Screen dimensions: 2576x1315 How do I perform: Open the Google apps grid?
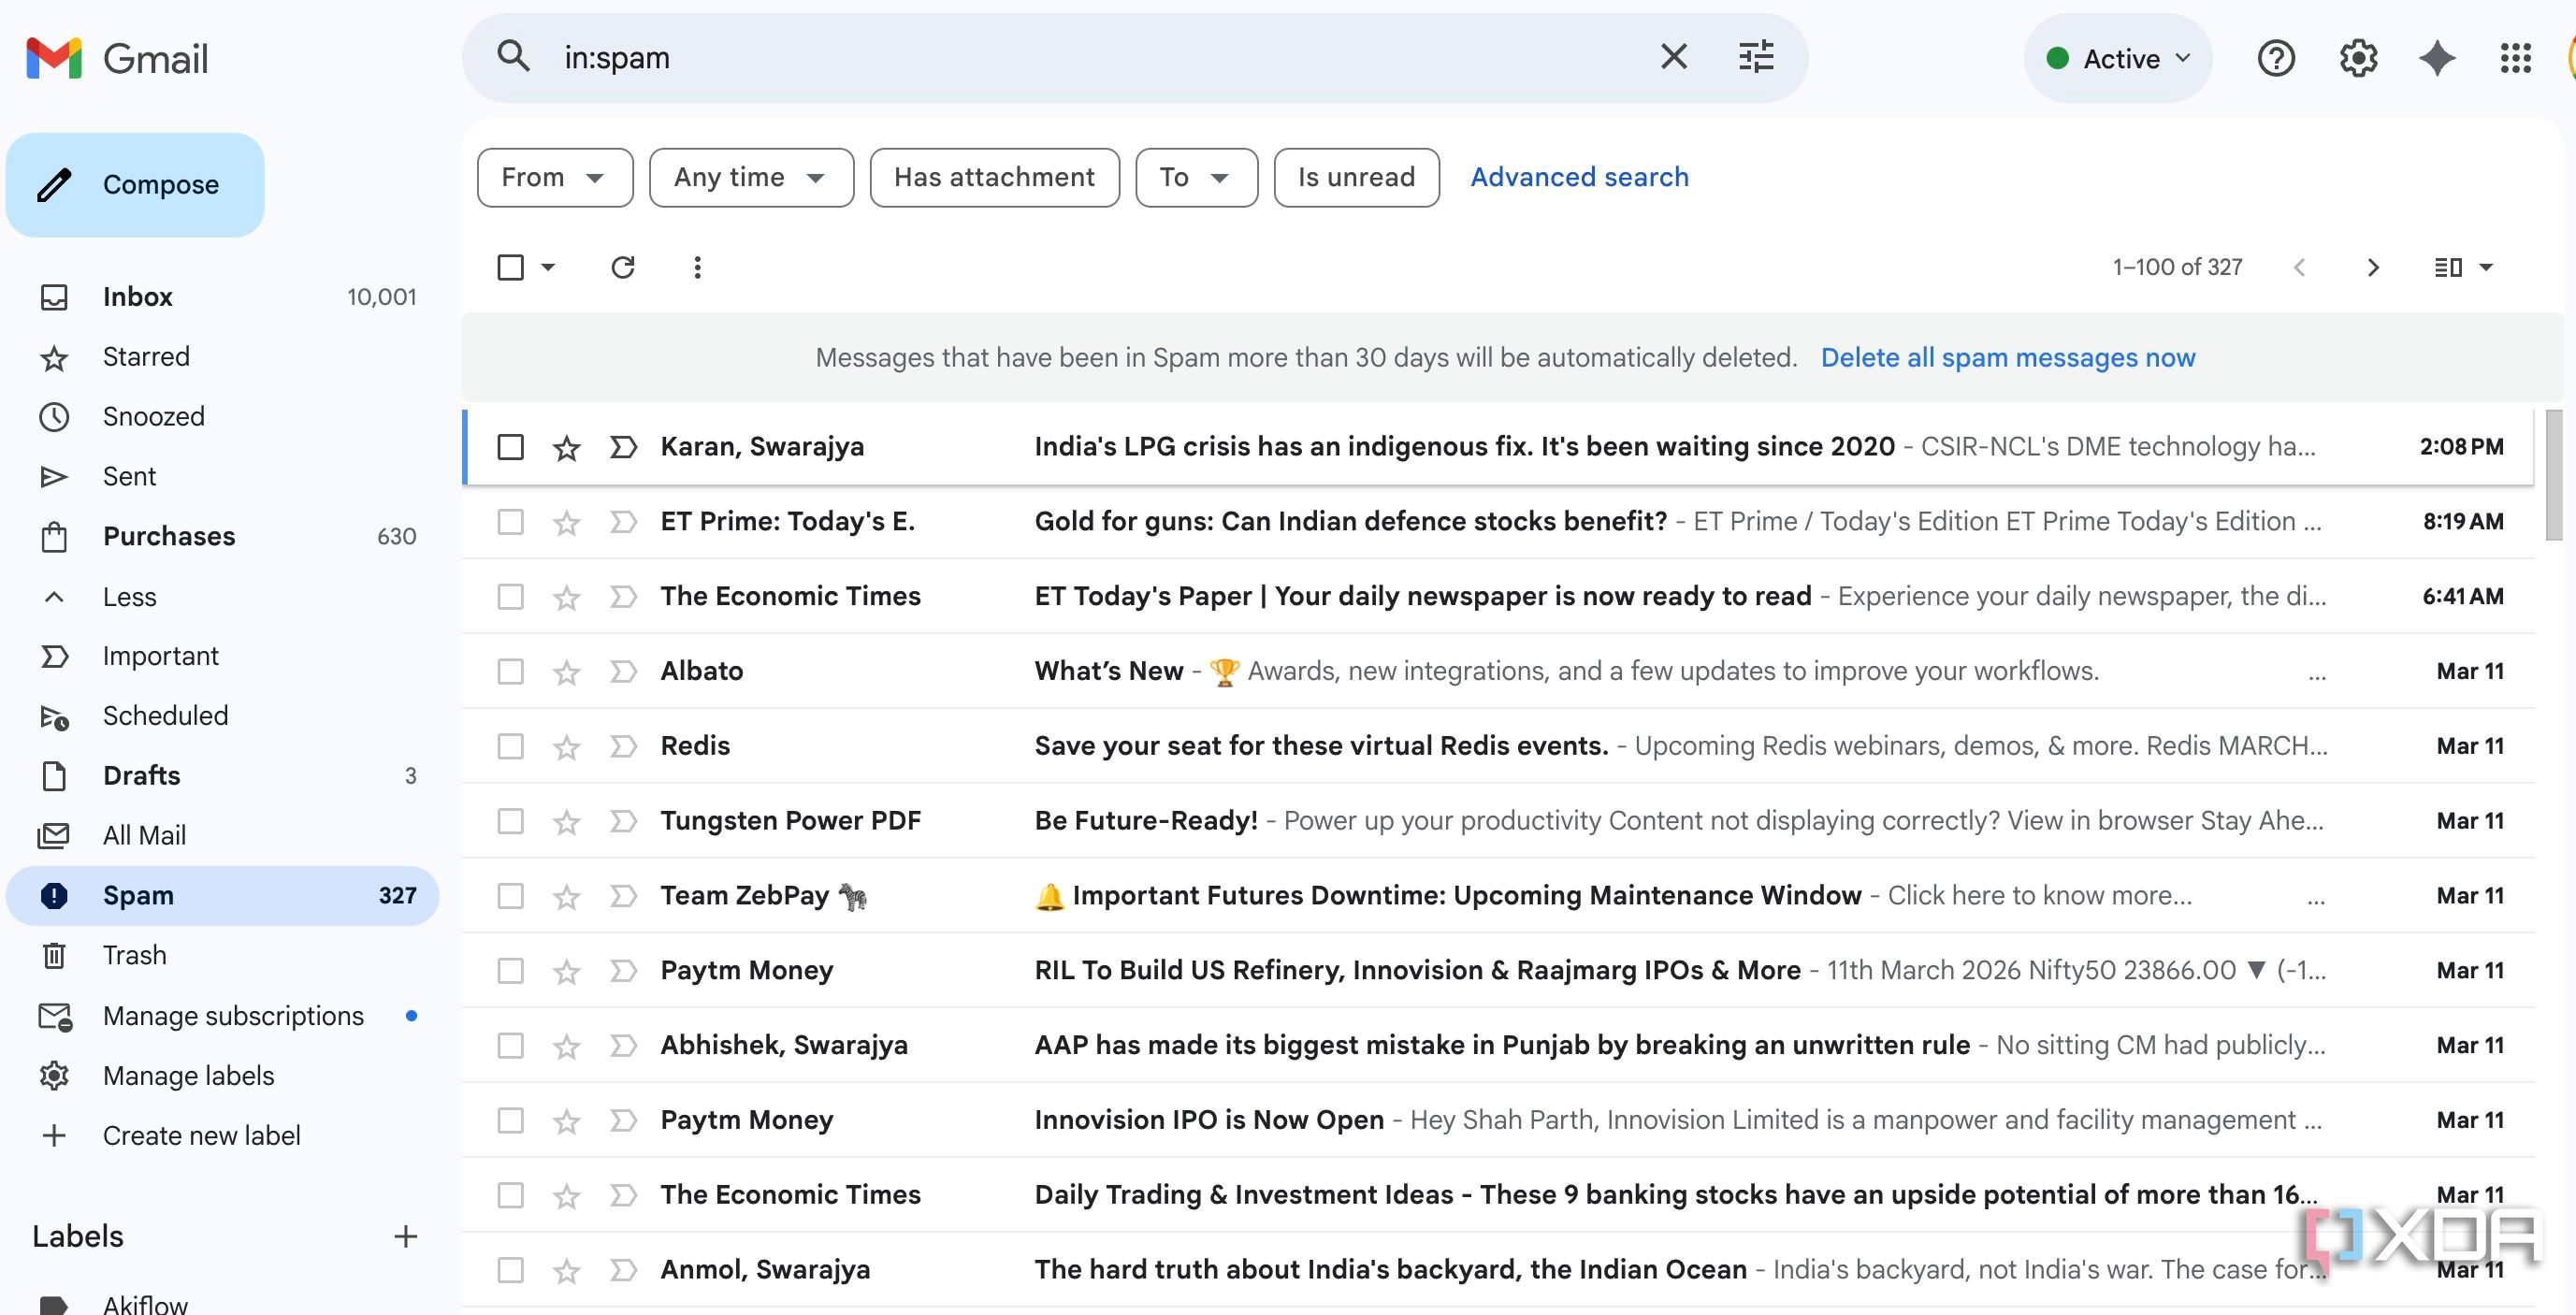click(x=2515, y=58)
